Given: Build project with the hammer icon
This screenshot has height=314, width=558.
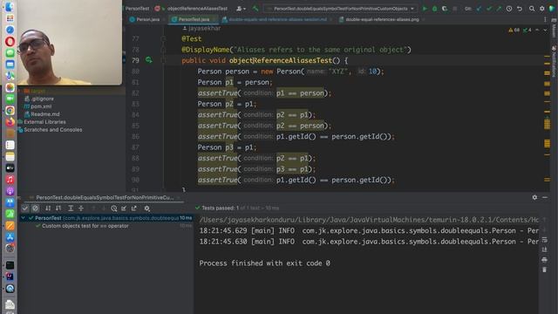Looking at the screenshot, I should pyautogui.click(x=255, y=9).
